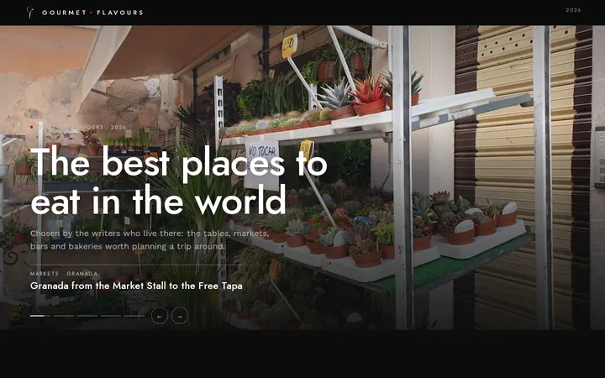
Task: Jump to the fifth slide indicator bar
Action: 134,316
